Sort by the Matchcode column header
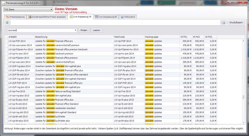The height and width of the screenshot is (136, 249). coord(129,37)
